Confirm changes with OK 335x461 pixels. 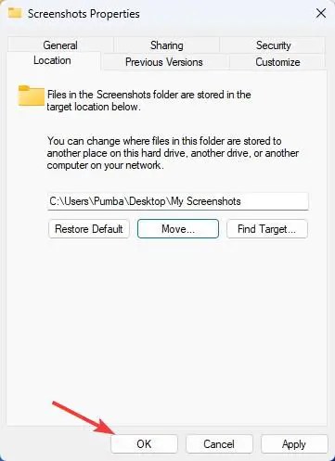point(144,444)
